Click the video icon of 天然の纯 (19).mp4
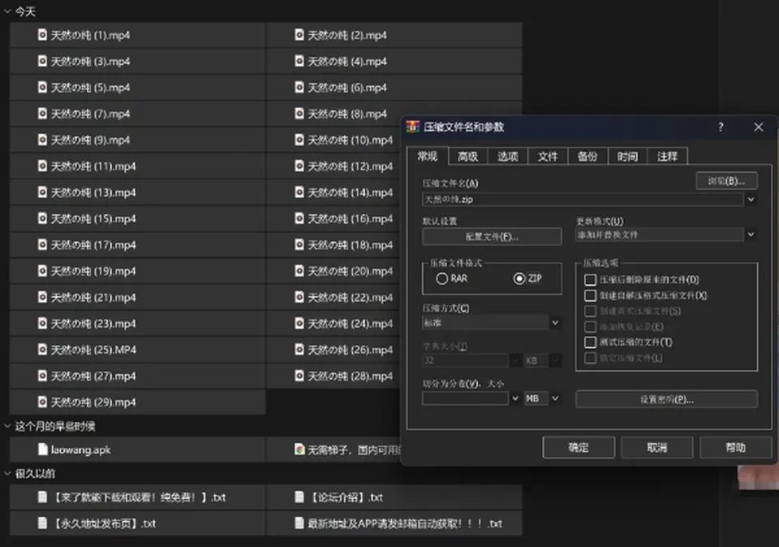Viewport: 779px width, 547px height. click(x=43, y=271)
